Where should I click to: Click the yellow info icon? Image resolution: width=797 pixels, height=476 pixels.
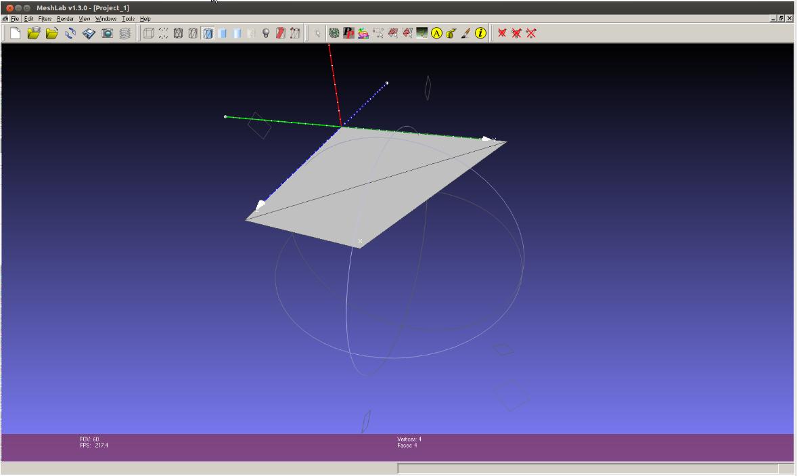click(480, 33)
